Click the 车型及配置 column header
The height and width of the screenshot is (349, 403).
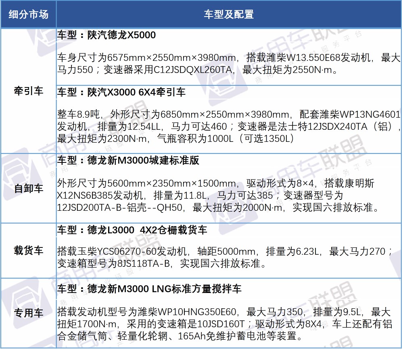[x=229, y=14]
